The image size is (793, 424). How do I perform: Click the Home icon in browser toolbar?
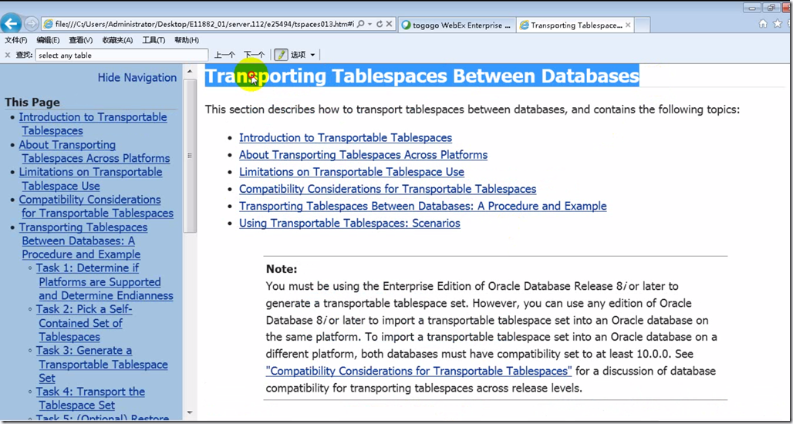tap(763, 24)
